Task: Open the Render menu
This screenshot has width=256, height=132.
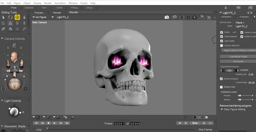Action: (x=48, y=3)
